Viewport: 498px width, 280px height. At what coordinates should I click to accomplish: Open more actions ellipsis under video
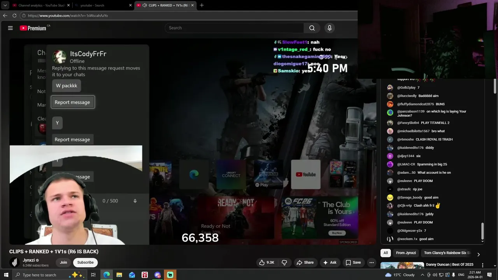coord(372,262)
